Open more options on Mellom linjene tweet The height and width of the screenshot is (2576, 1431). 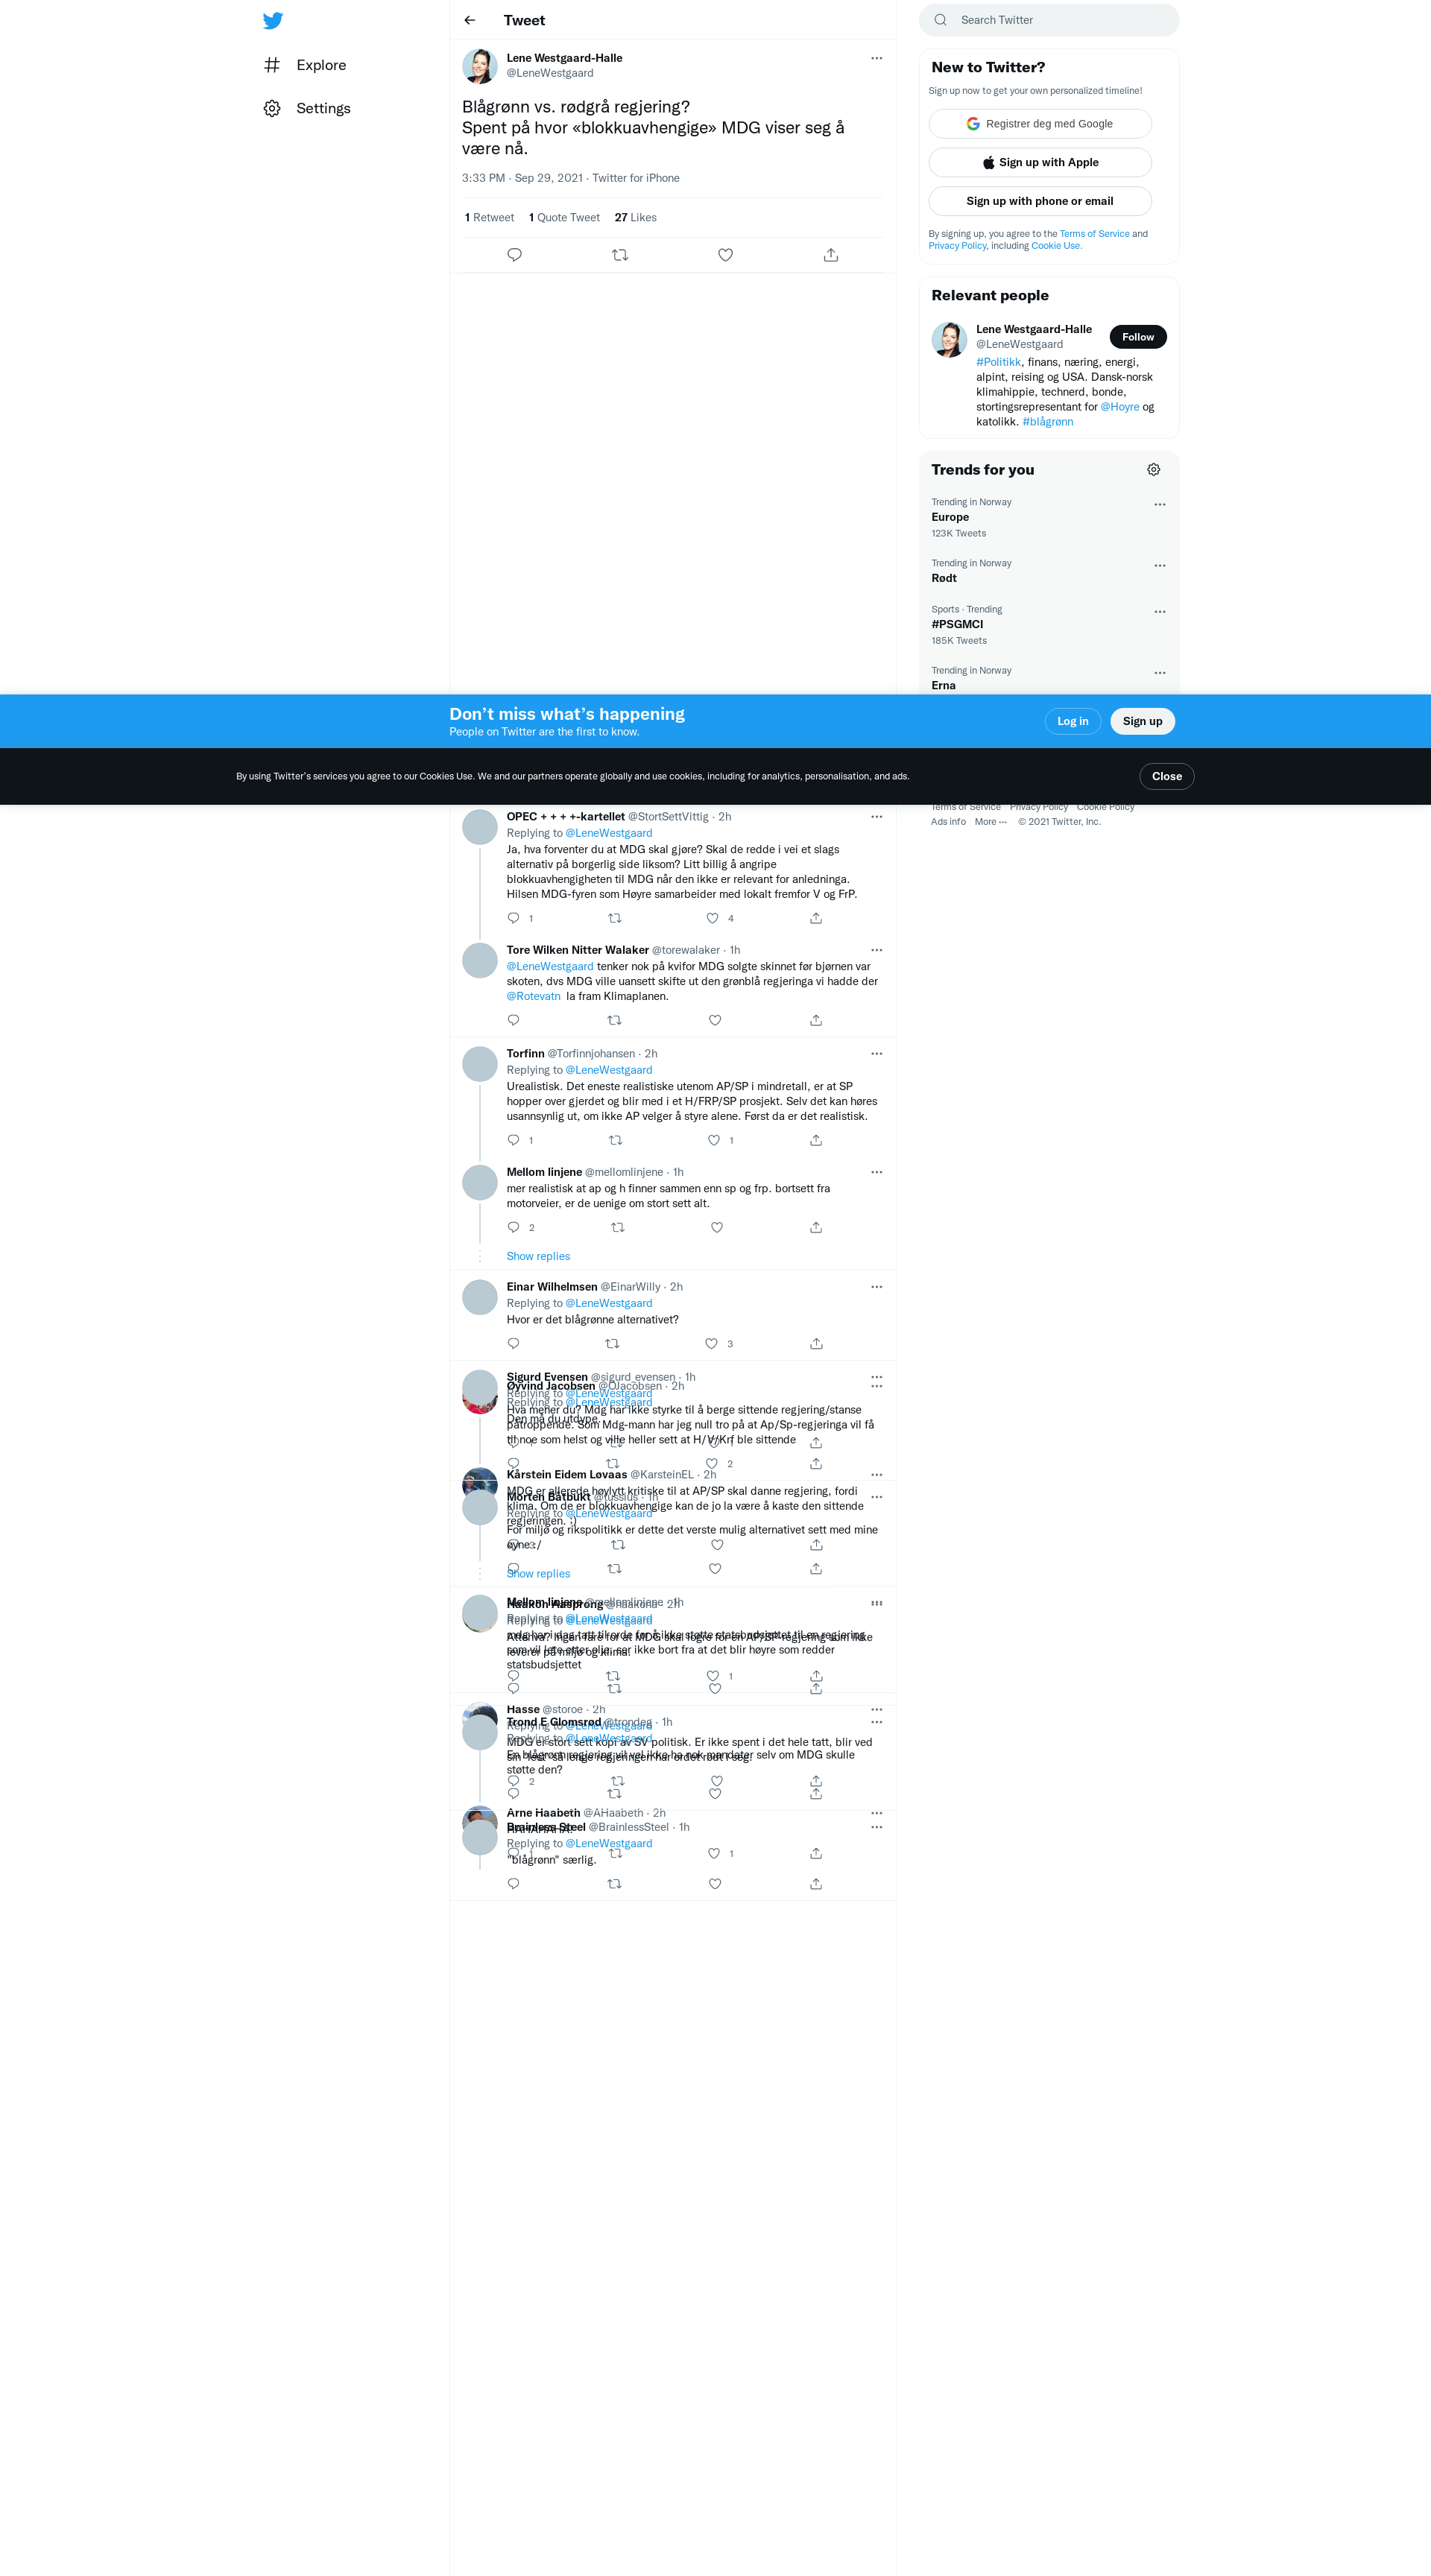pyautogui.click(x=877, y=1172)
